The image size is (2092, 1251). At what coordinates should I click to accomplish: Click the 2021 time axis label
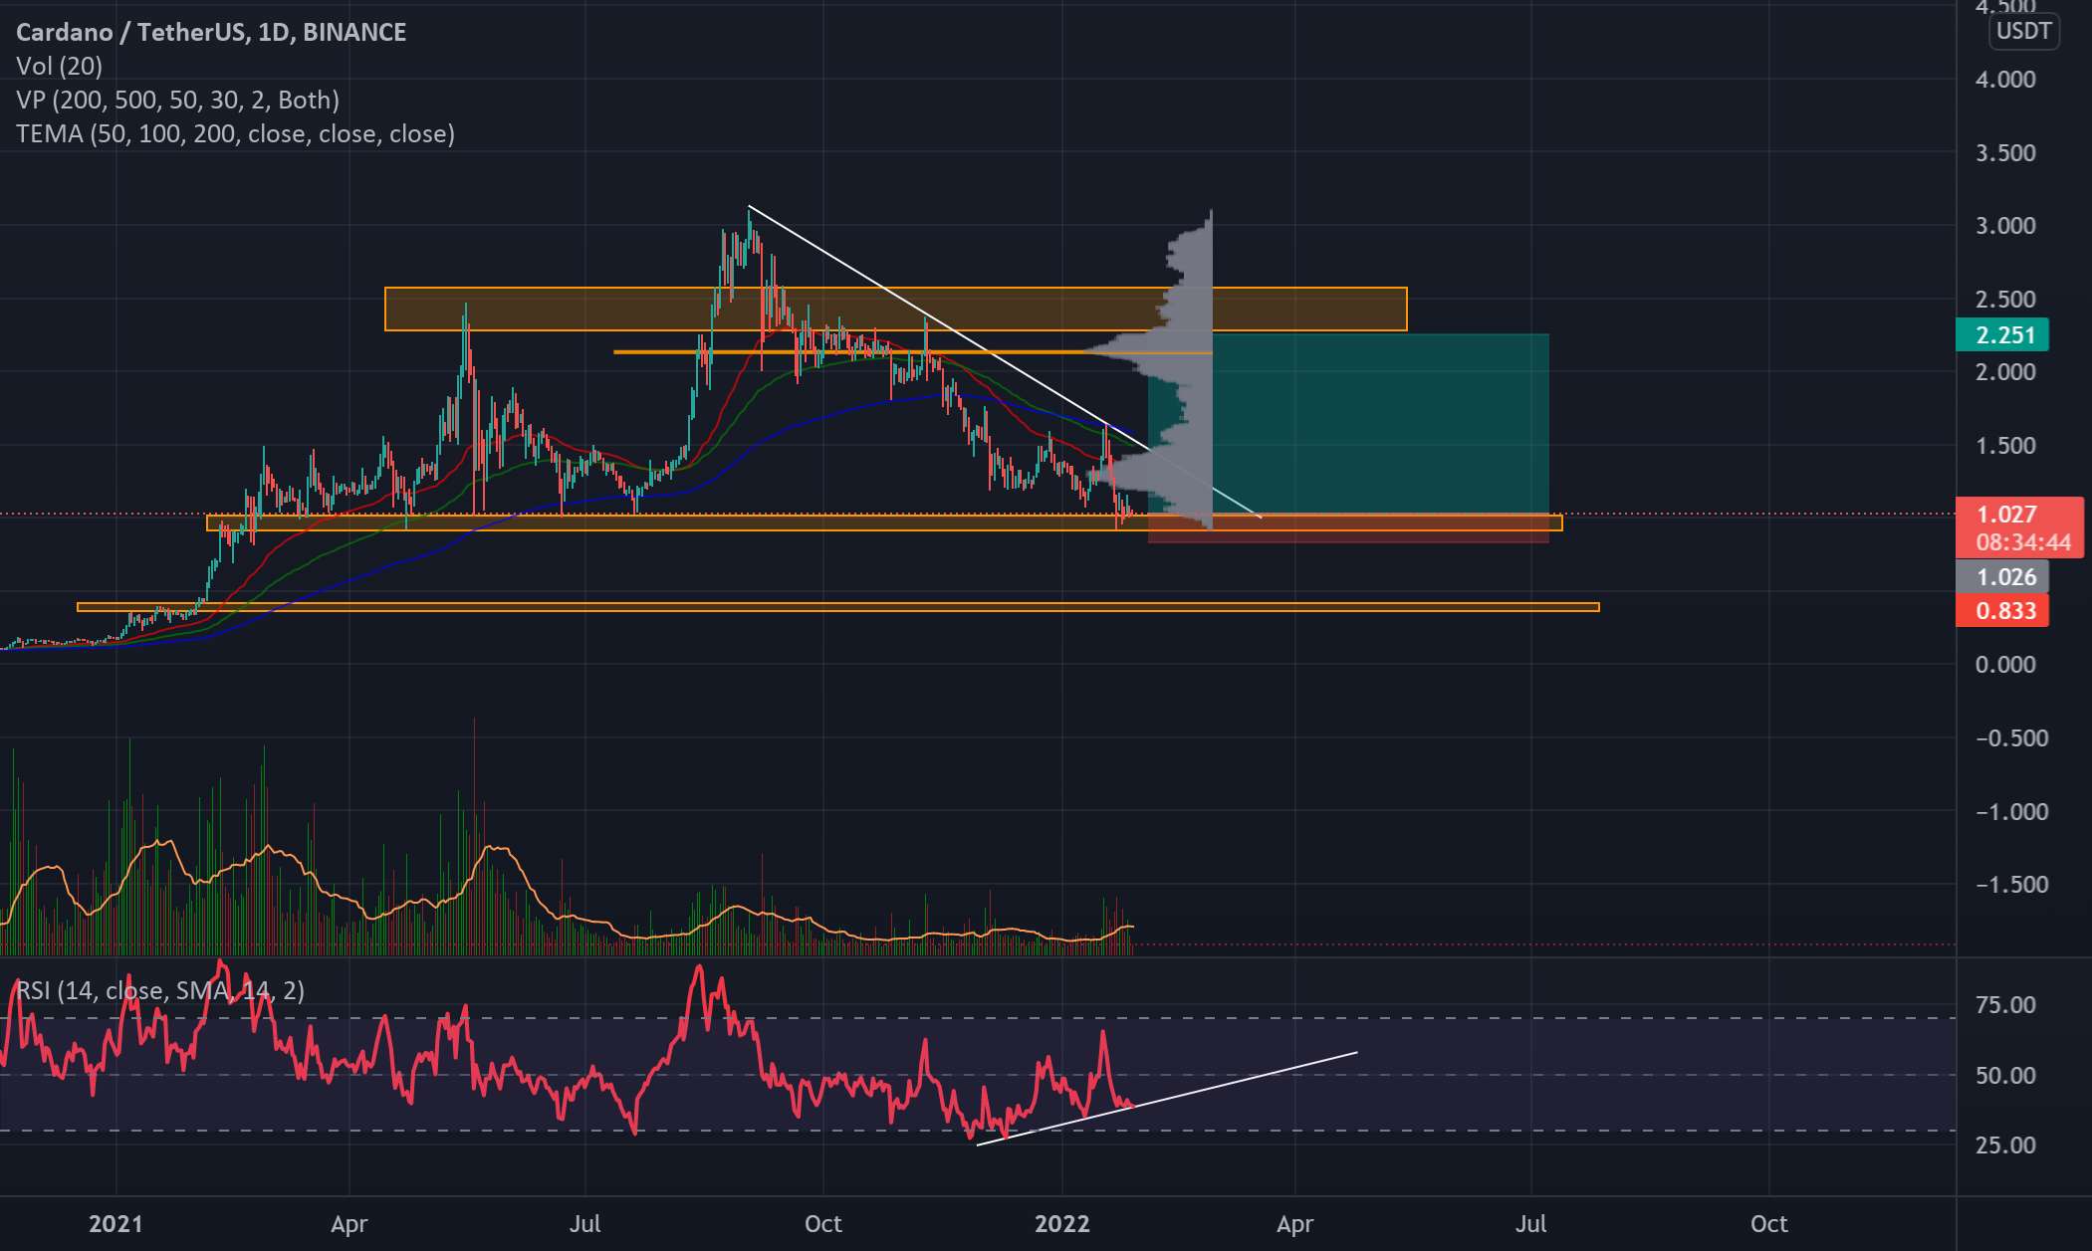click(116, 1223)
